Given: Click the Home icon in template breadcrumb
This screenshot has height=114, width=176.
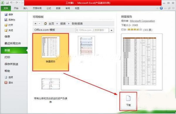Looking at the screenshot, I should pos(45,24).
